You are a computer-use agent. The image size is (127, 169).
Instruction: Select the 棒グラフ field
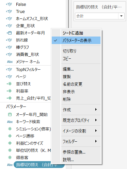[22, 47]
